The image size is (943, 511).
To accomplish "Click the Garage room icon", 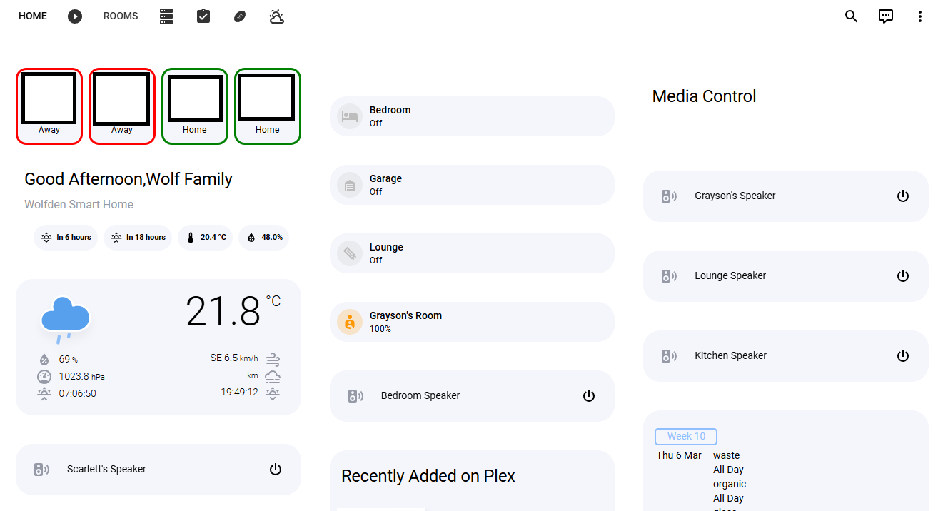I will [x=350, y=185].
